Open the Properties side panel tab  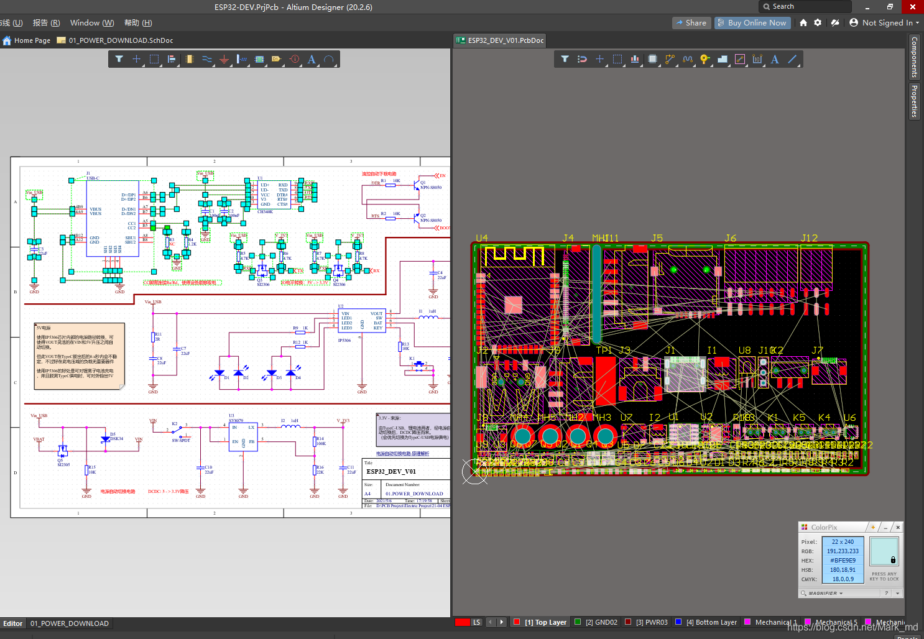[914, 101]
